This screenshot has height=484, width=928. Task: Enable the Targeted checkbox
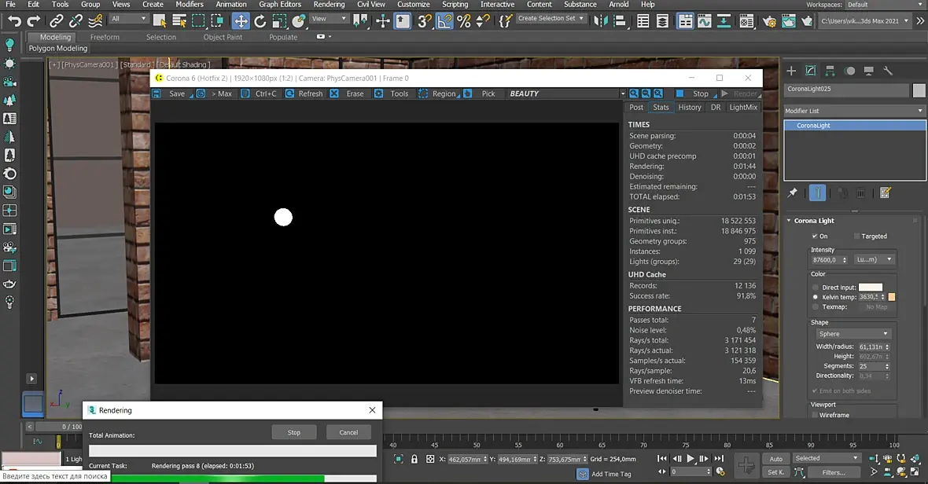click(x=856, y=236)
